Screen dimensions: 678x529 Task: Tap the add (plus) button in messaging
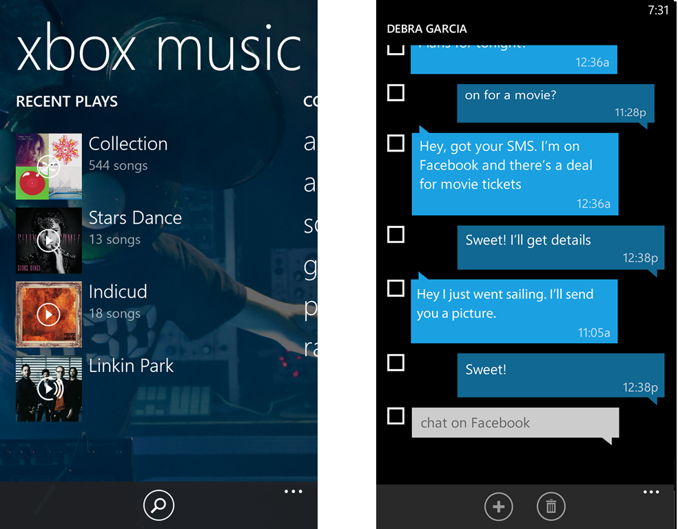click(x=499, y=506)
